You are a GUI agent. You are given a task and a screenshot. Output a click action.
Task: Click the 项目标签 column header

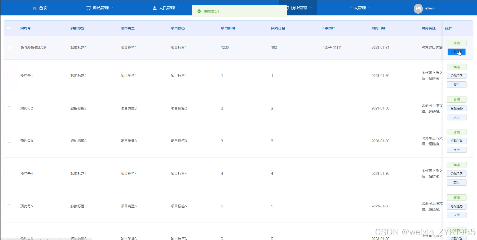178,28
